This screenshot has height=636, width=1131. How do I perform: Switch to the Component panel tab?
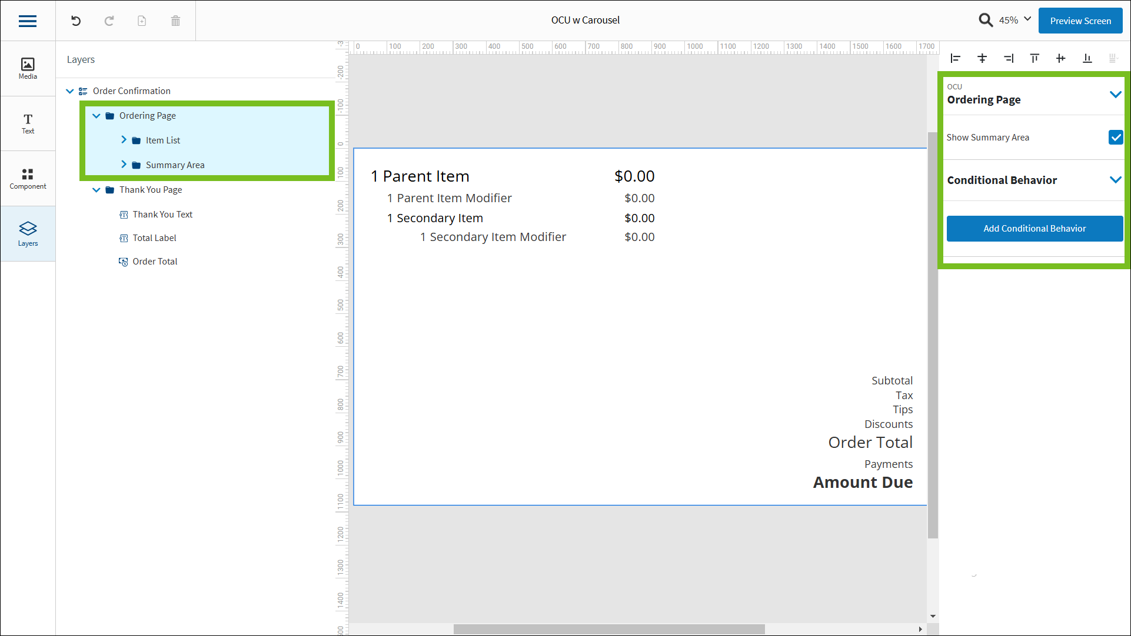[x=28, y=179]
